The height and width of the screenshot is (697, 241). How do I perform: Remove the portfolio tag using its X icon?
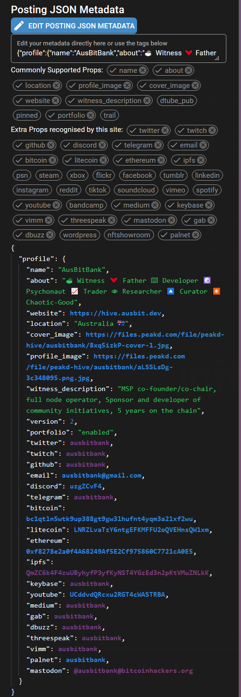click(91, 115)
